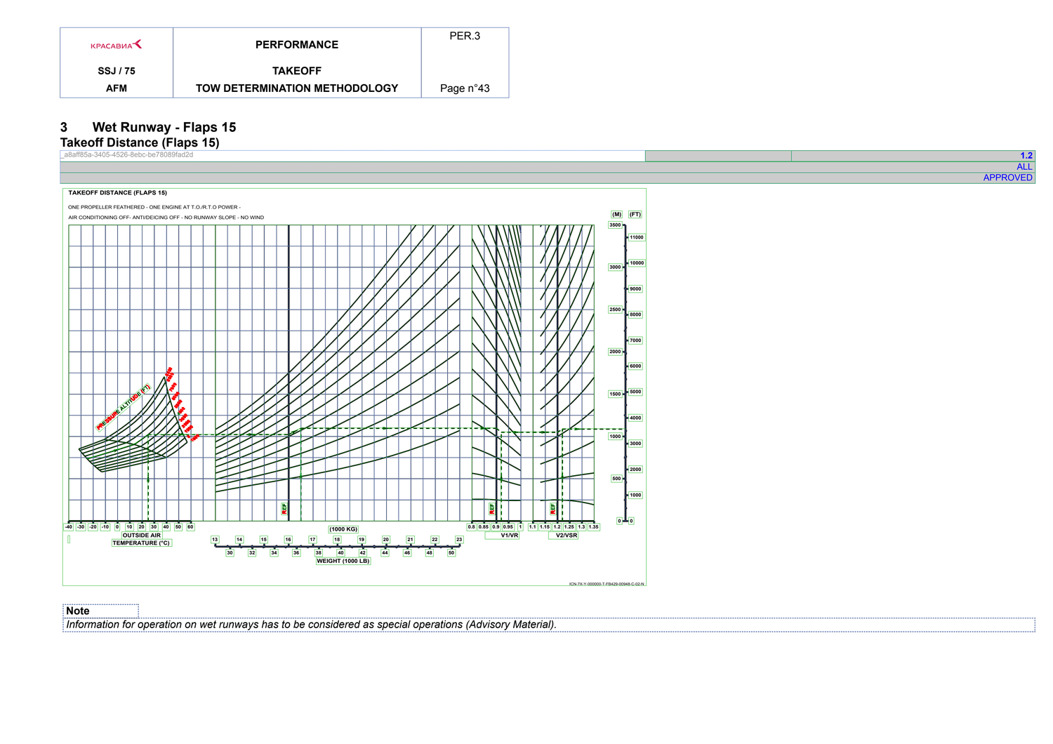The width and height of the screenshot is (1053, 744).
Task: Click the REF marker under the V1/VR grid
Action: point(492,507)
